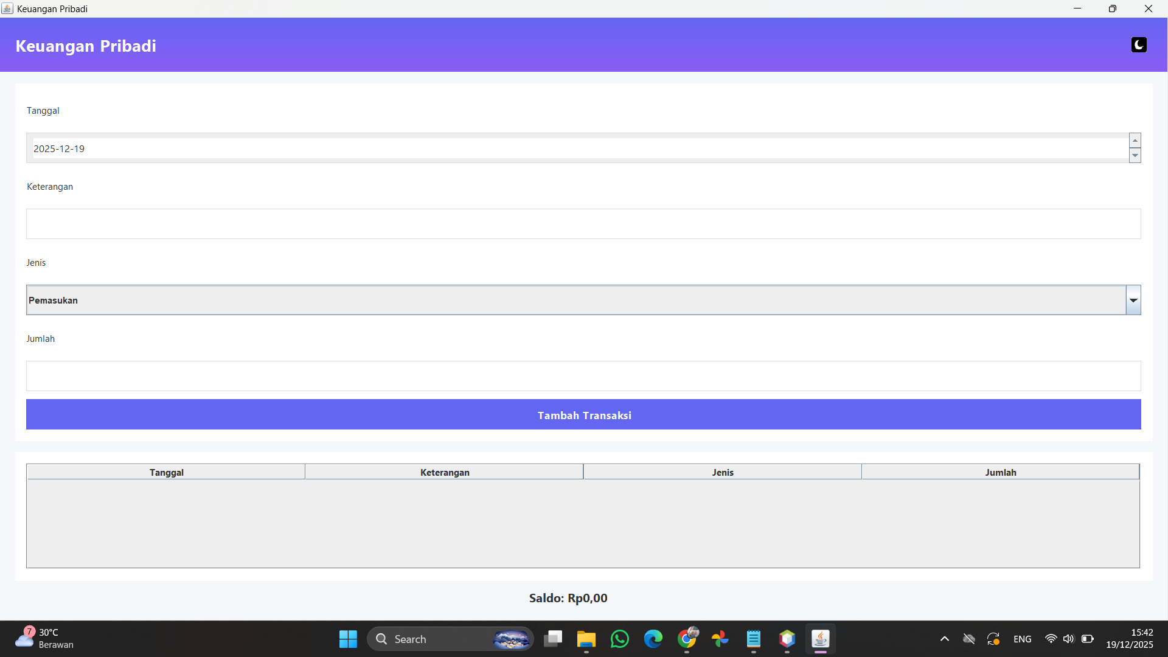Increase date with spinner up arrow
The image size is (1168, 657).
[x=1135, y=141]
